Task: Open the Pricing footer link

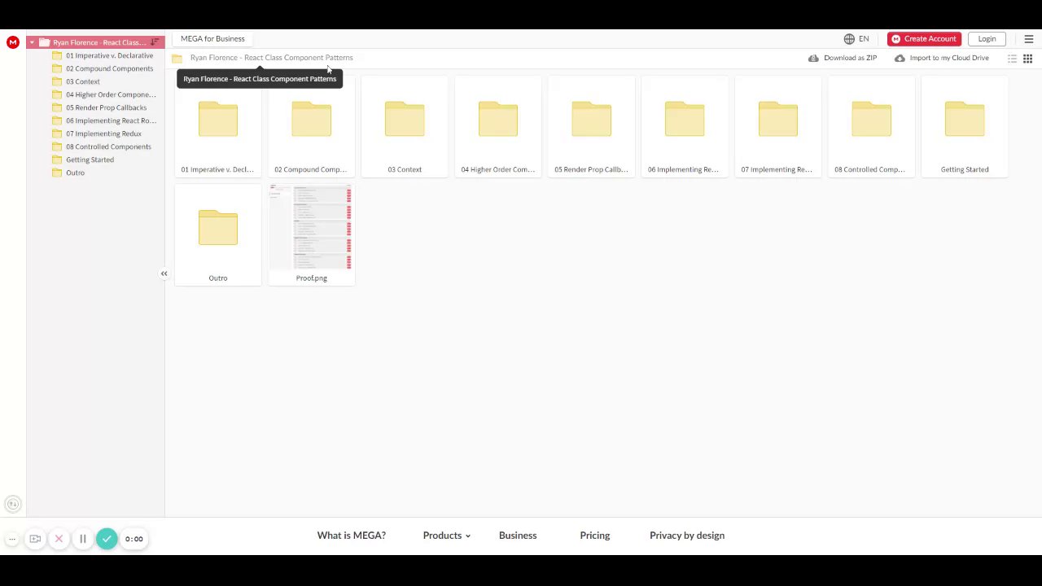Action: 595,536
